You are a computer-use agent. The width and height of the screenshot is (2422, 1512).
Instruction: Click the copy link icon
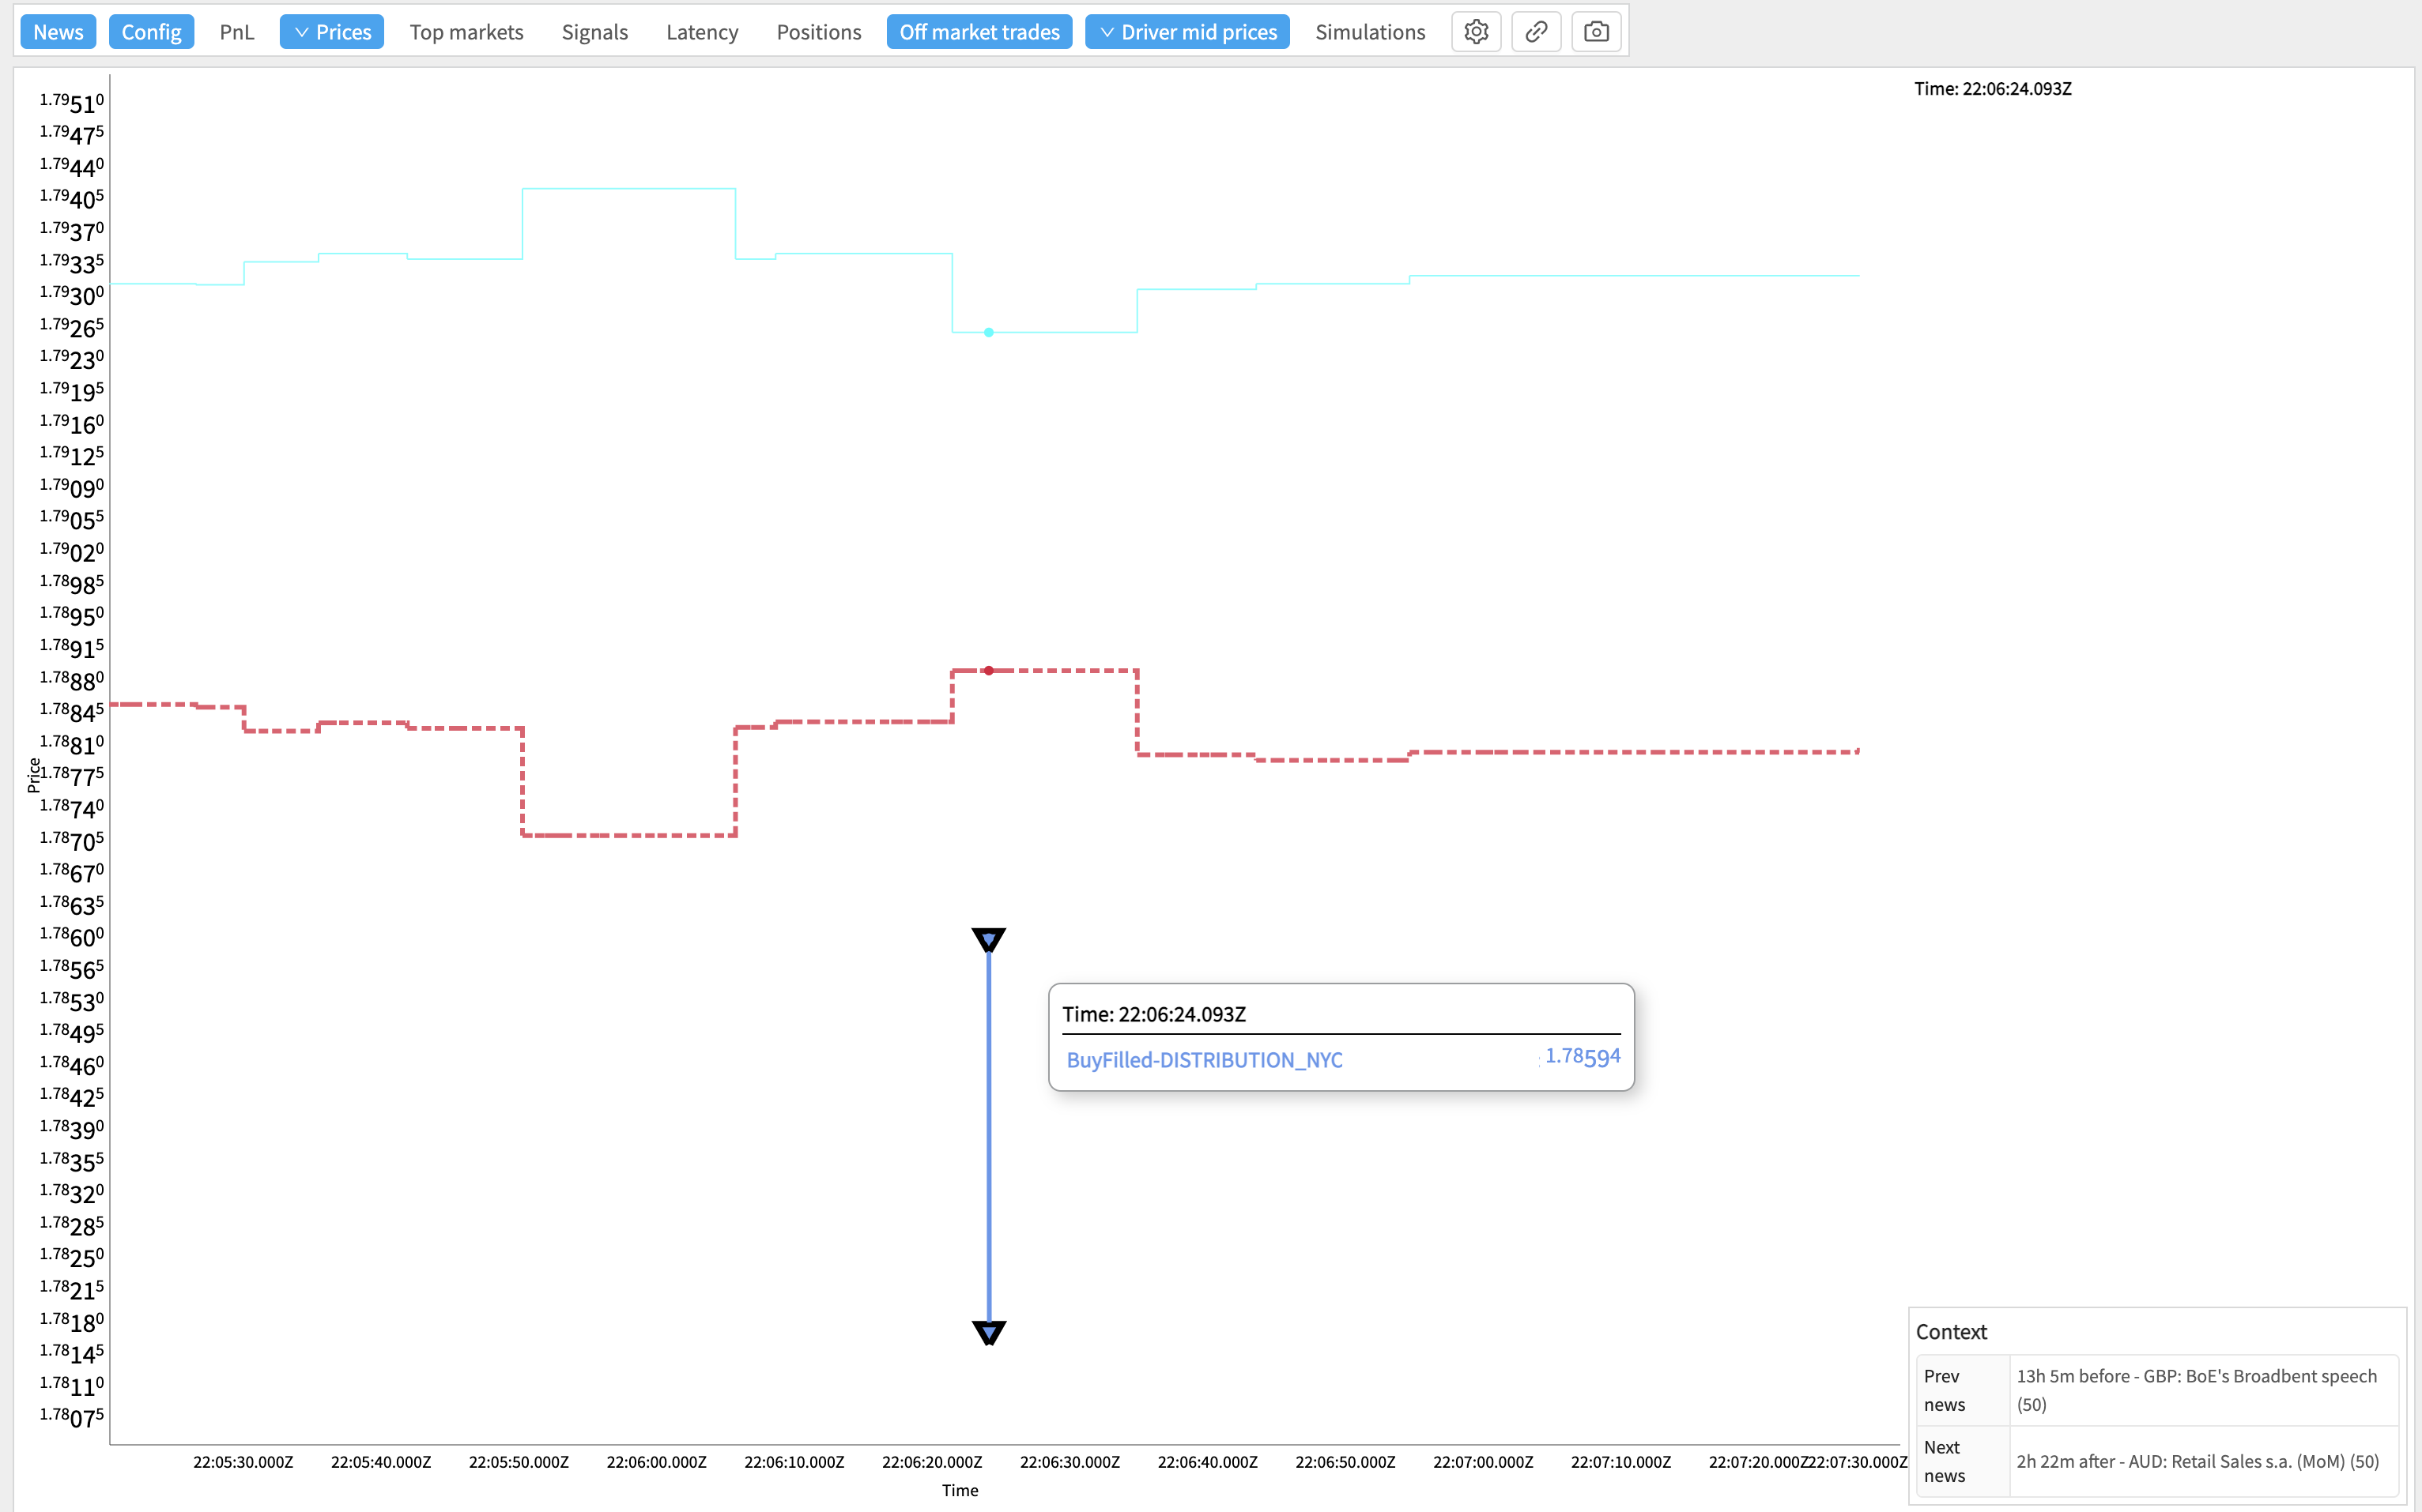pos(1536,32)
